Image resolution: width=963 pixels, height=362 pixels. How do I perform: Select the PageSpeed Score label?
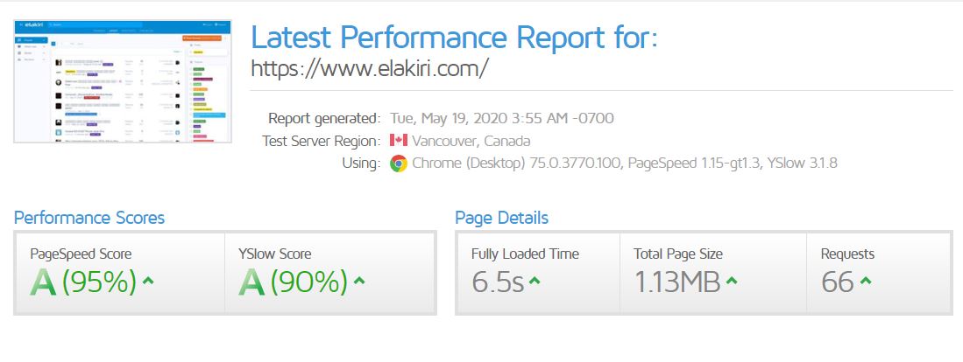(81, 254)
